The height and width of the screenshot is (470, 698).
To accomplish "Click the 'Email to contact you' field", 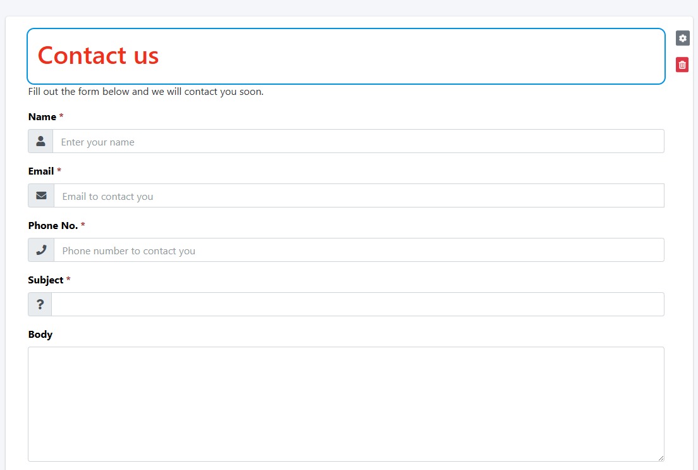I will click(x=358, y=196).
